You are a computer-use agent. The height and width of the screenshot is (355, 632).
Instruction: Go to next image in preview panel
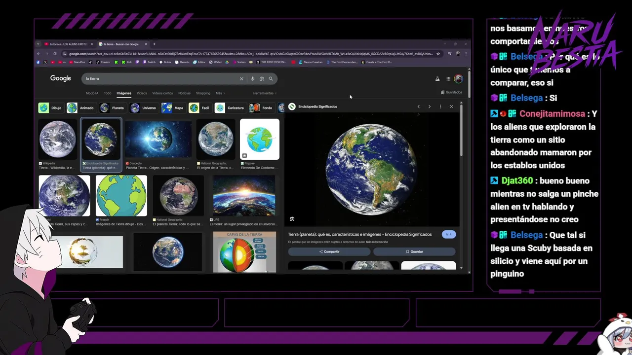click(430, 106)
